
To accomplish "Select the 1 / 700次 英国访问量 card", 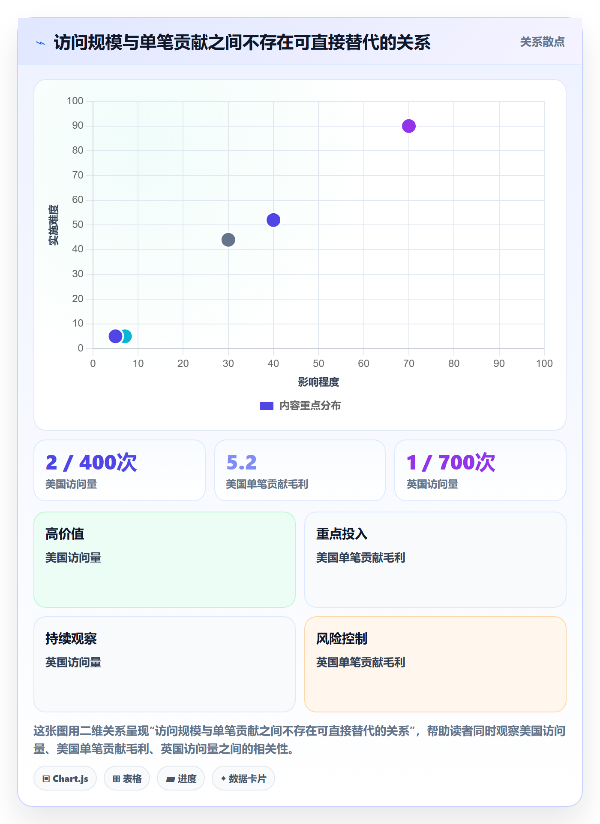I will point(480,470).
